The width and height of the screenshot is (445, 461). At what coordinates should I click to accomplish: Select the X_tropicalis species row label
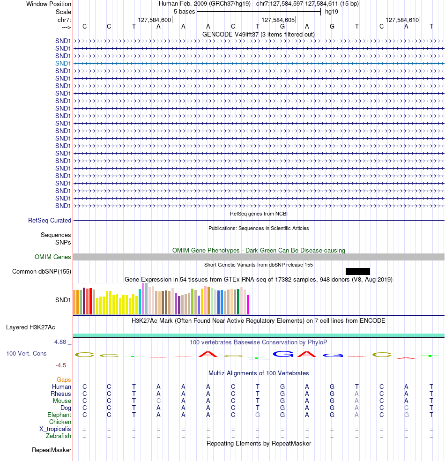click(55, 429)
